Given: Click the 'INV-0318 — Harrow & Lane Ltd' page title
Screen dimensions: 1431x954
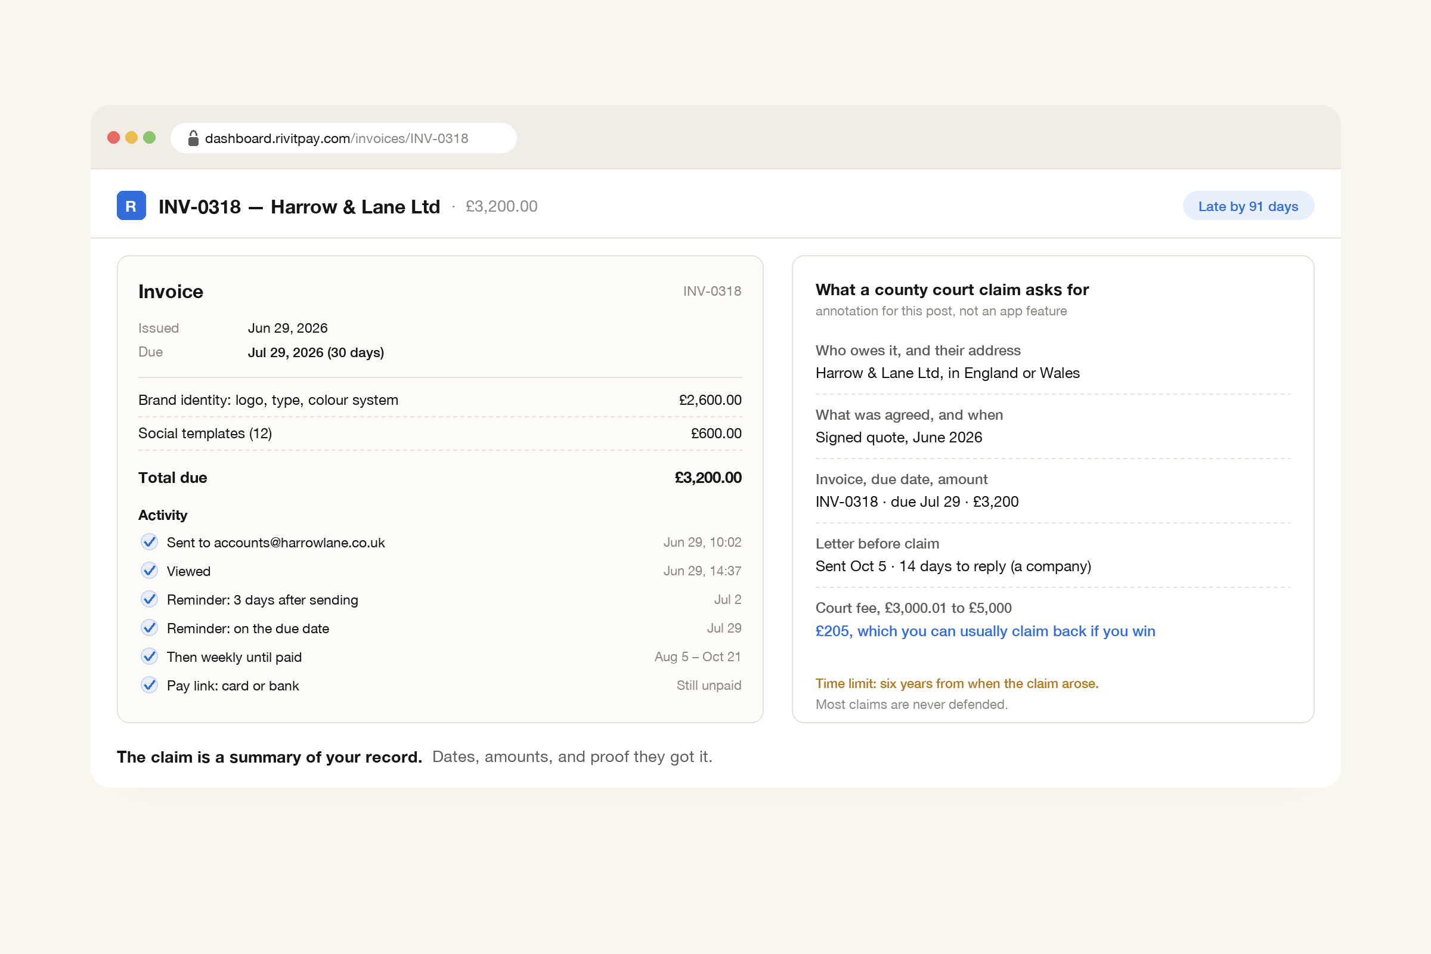Looking at the screenshot, I should [x=299, y=207].
